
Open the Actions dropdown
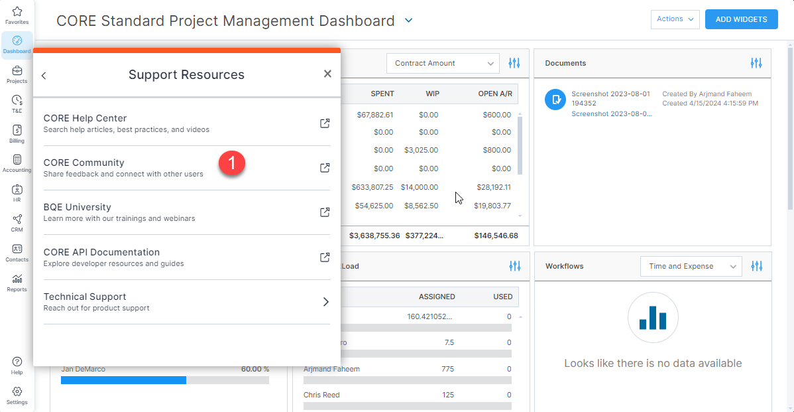point(675,19)
